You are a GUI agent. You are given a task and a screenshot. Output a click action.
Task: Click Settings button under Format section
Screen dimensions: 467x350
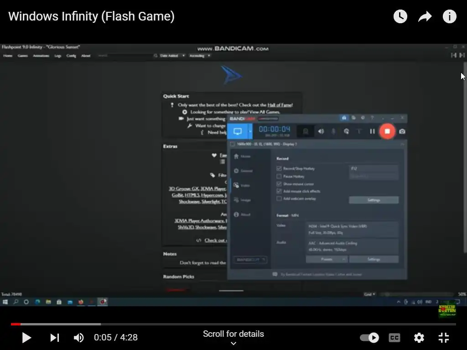coord(374,259)
